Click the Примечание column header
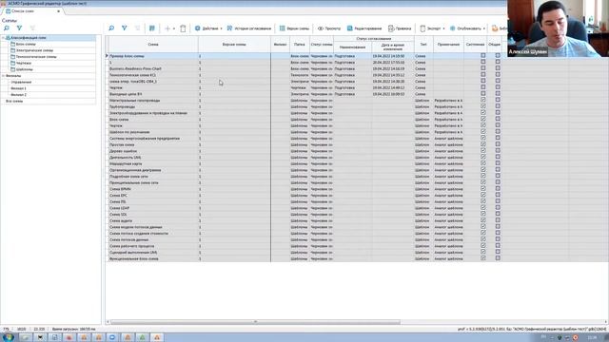 [x=448, y=45]
